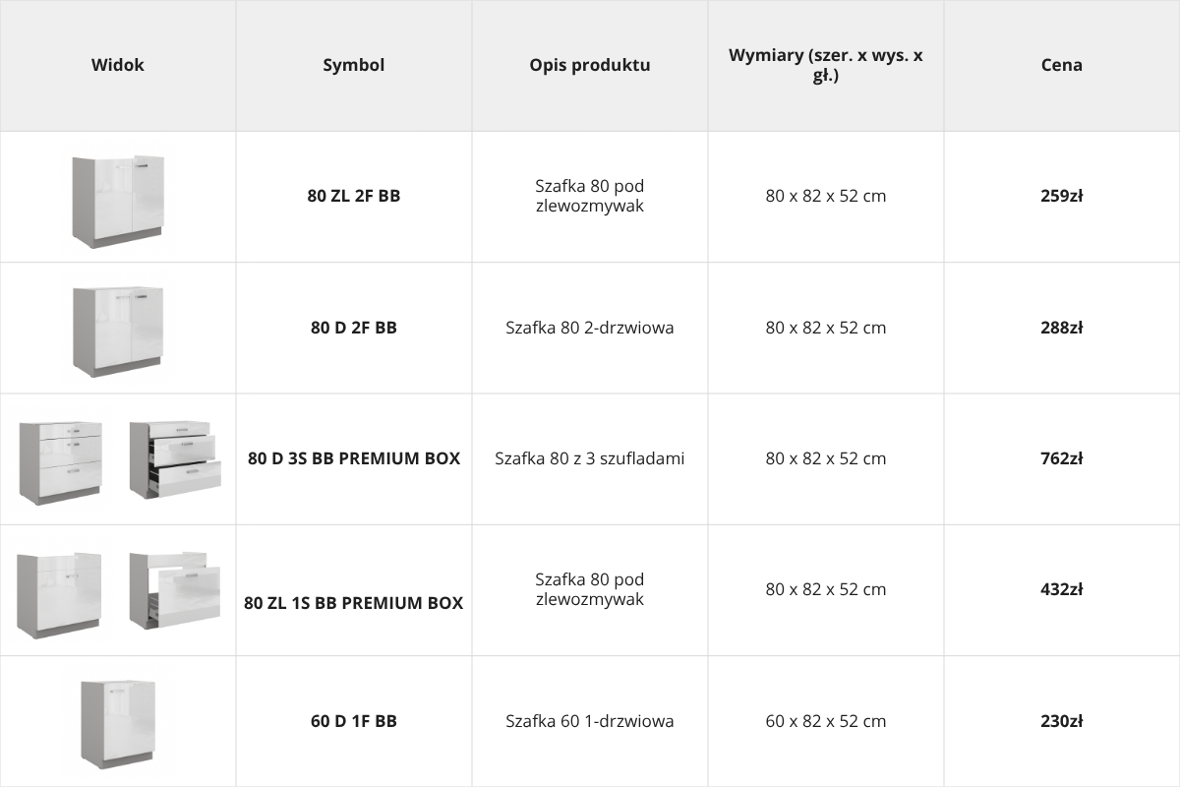Click closed view of 80 ZL 1S cabinet

(59, 595)
